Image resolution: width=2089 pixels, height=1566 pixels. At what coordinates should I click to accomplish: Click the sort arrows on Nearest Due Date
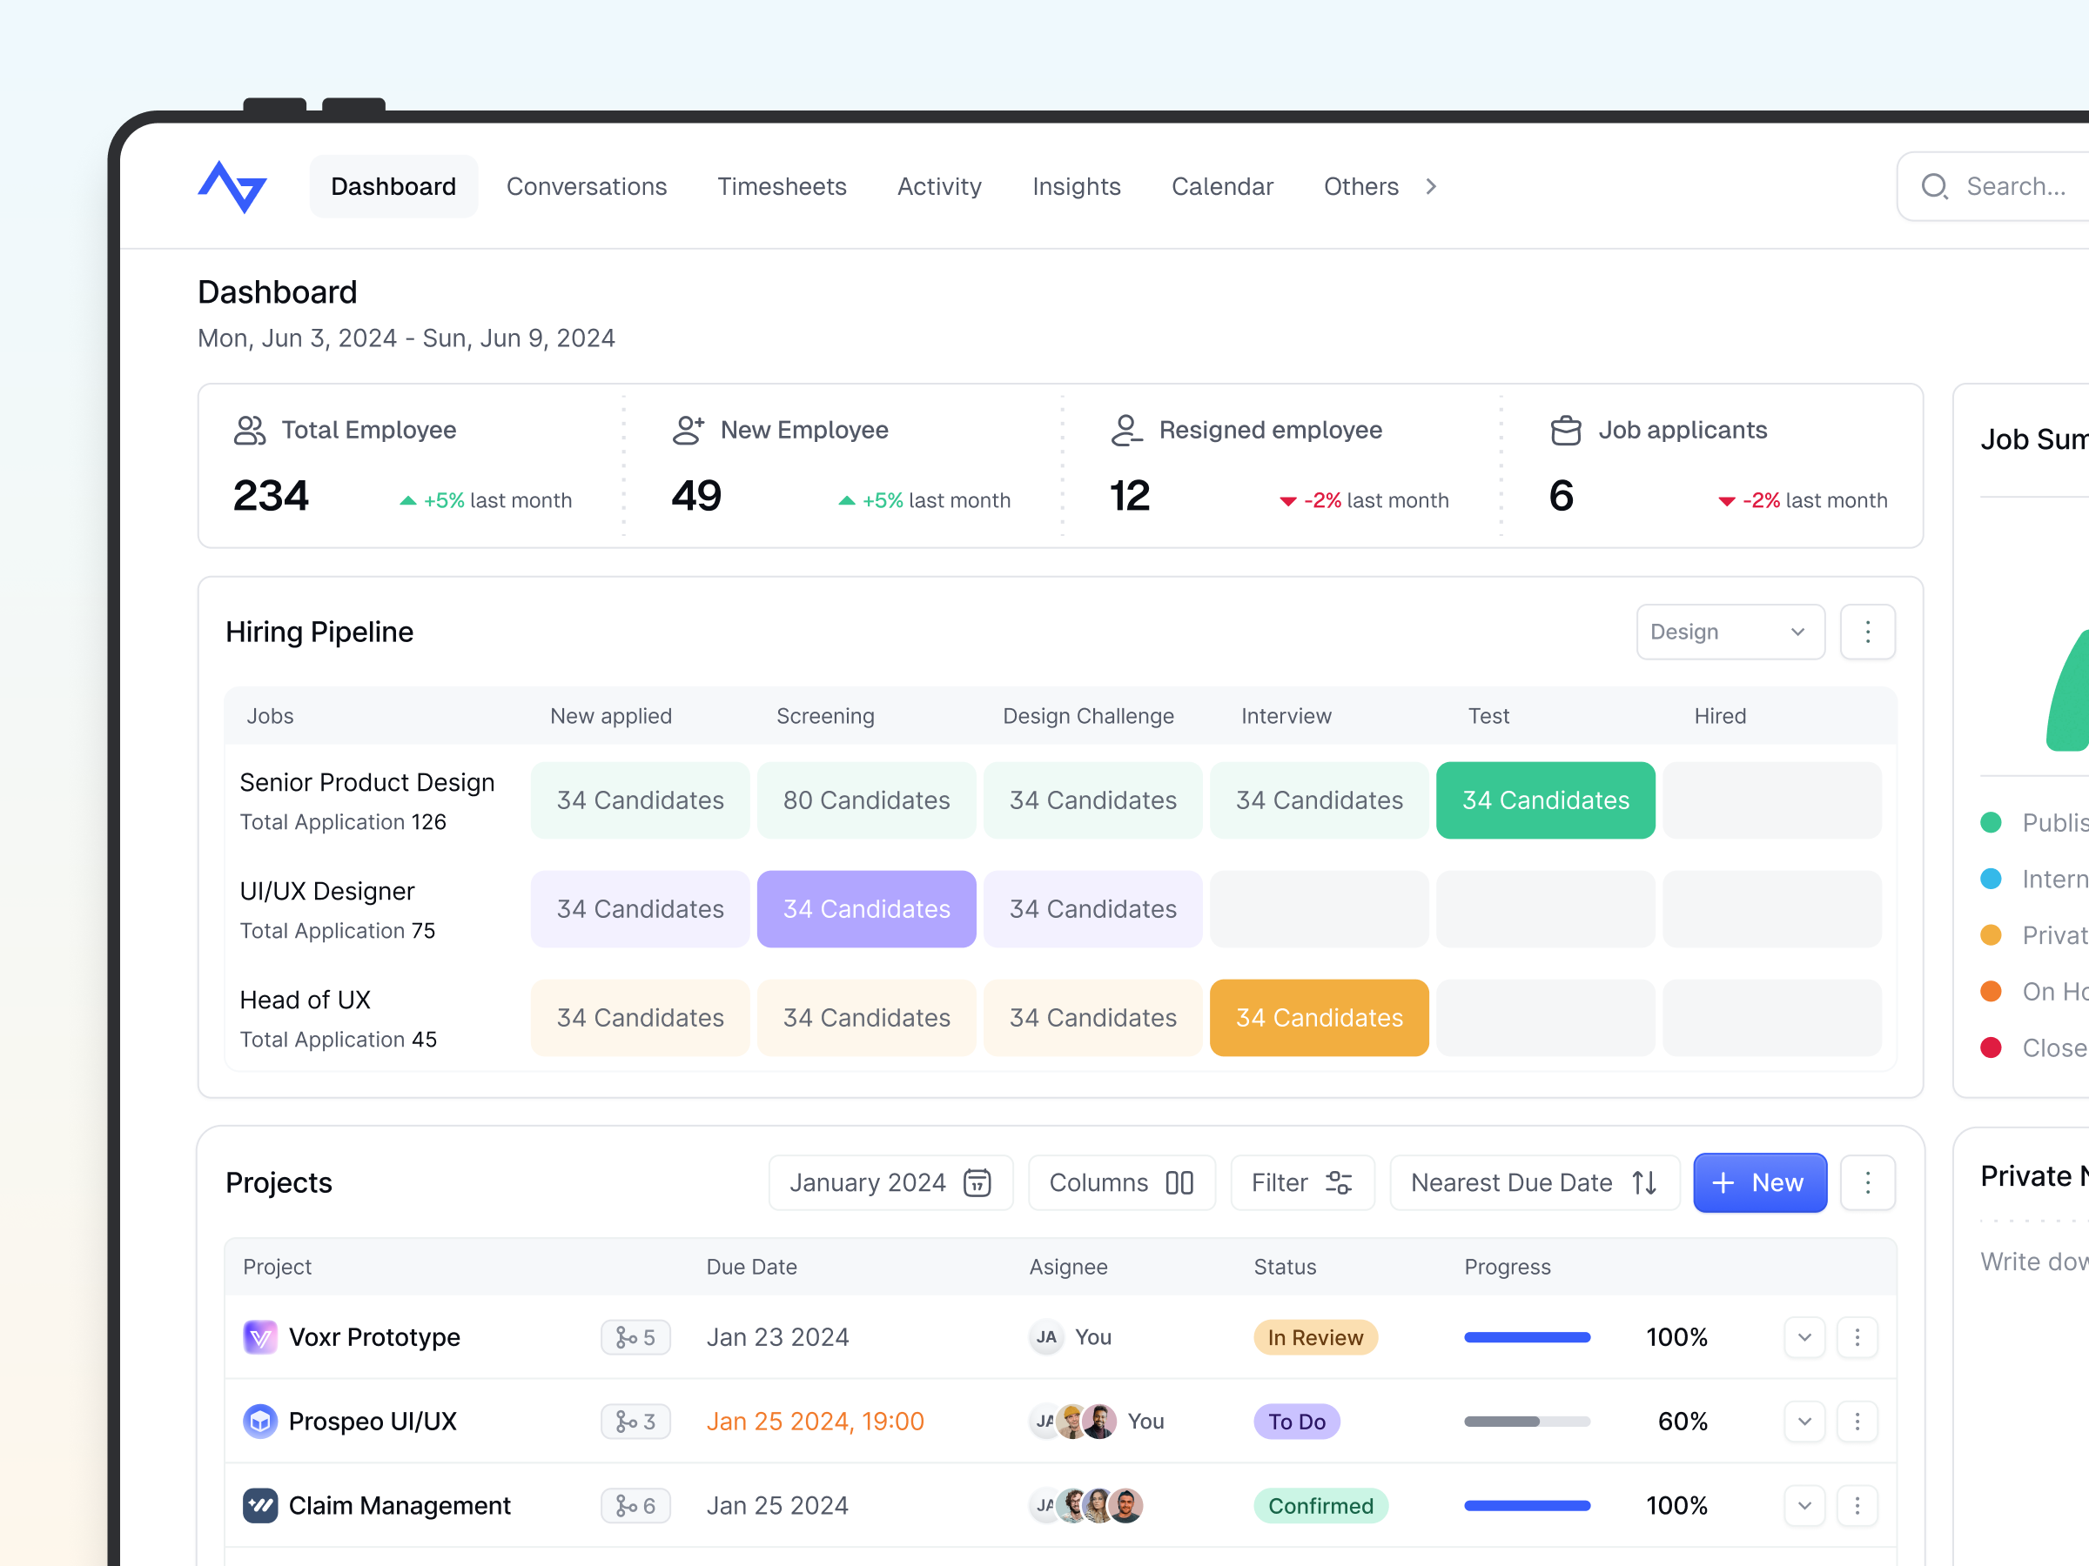coord(1643,1181)
